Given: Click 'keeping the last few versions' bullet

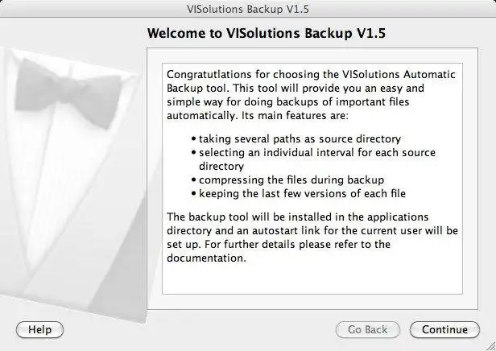Looking at the screenshot, I should [302, 192].
